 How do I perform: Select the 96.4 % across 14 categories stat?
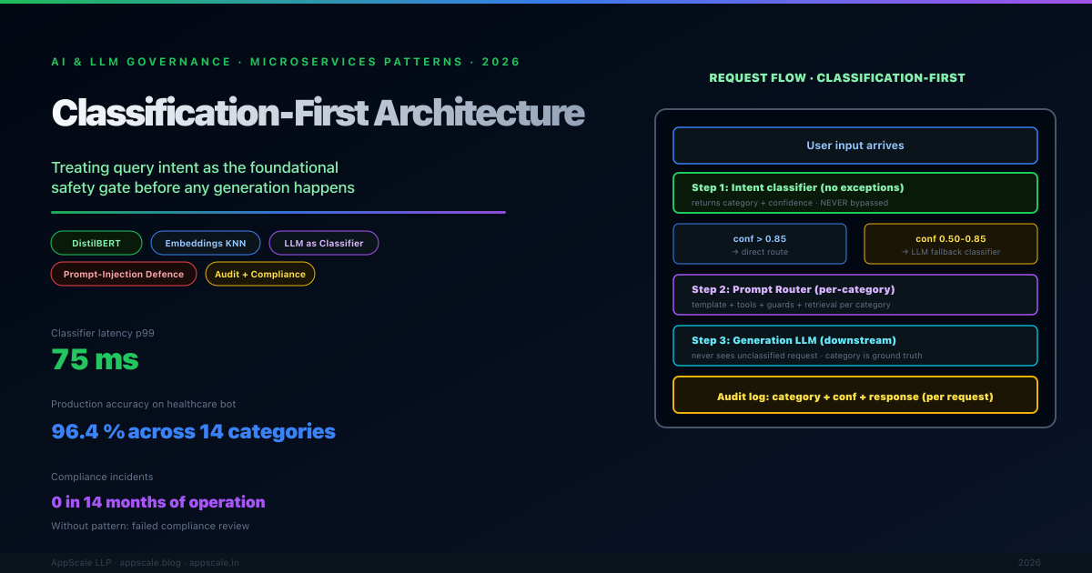[193, 431]
